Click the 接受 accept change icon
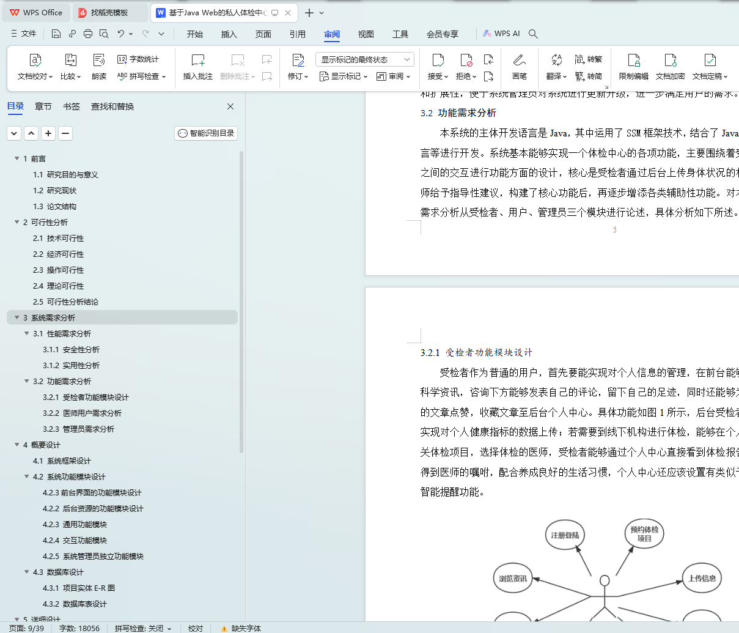The height and width of the screenshot is (633, 739). [x=438, y=60]
